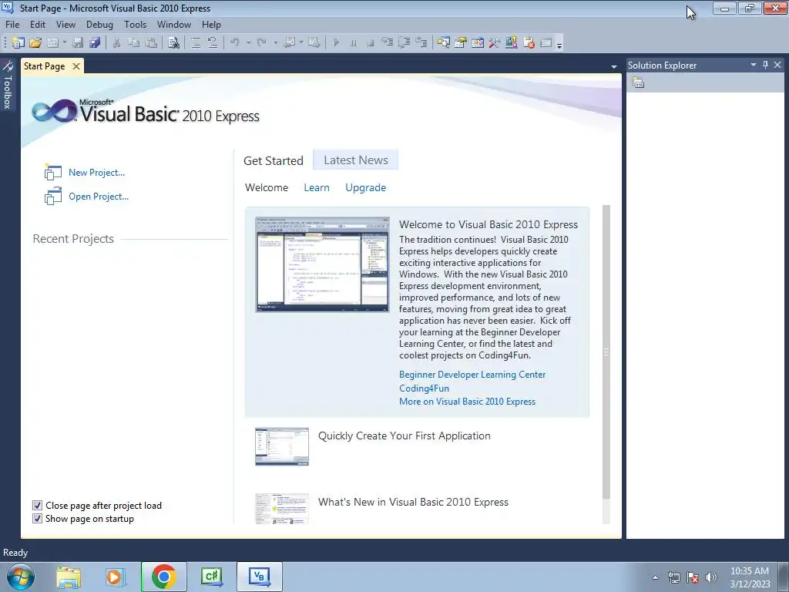Expand the Toolbox side tab
789x592 pixels.
(7, 85)
